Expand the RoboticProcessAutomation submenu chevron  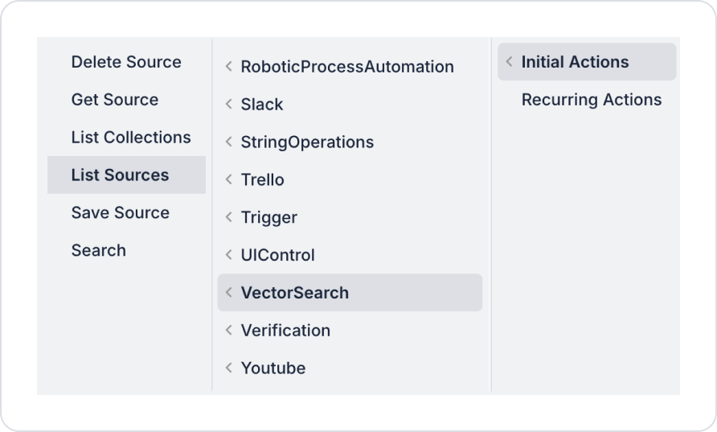tap(229, 67)
